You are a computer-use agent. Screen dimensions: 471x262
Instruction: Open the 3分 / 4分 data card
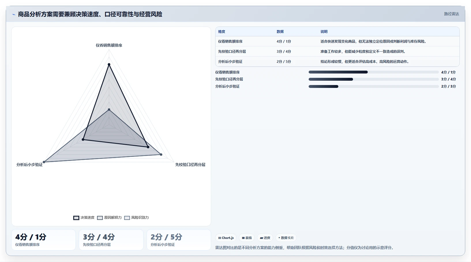click(x=111, y=240)
